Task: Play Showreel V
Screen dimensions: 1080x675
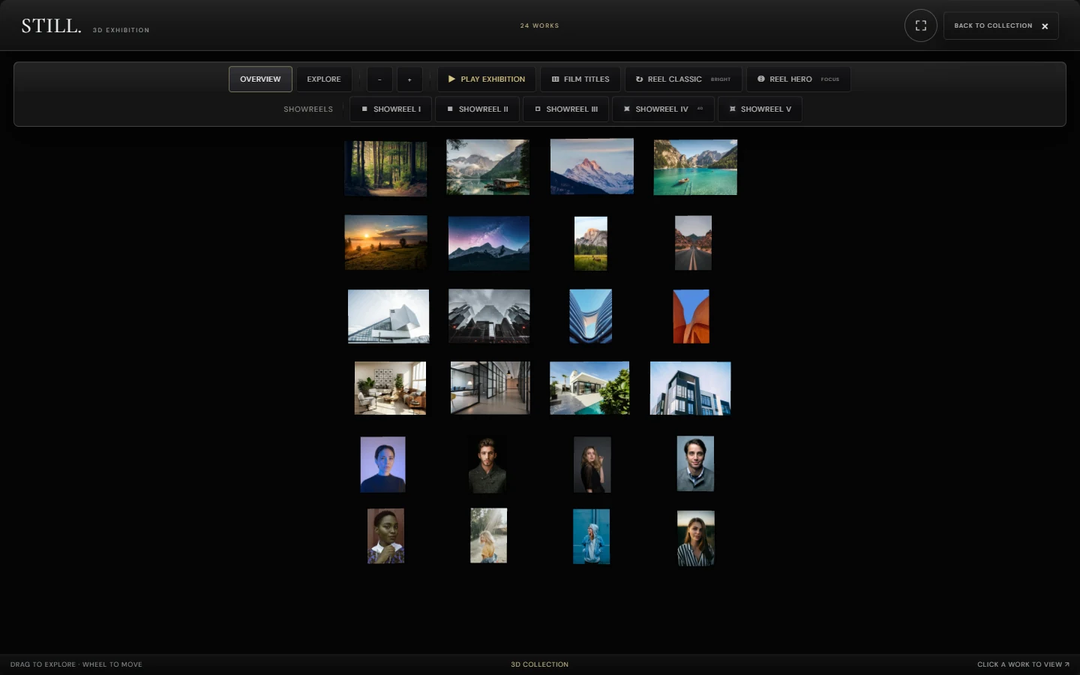Action: [x=760, y=109]
